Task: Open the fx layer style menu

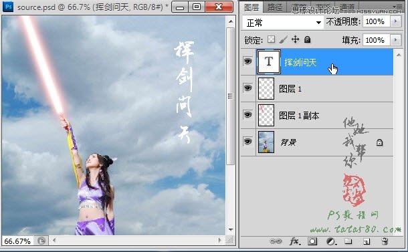Action: pyautogui.click(x=295, y=241)
